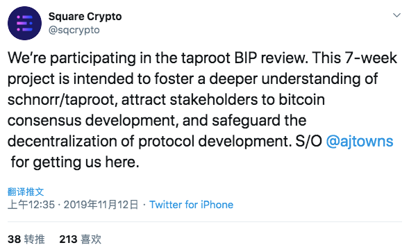409x252 pixels.
Task: Open the 上午12:35 timestamp
Action: pyautogui.click(x=31, y=205)
